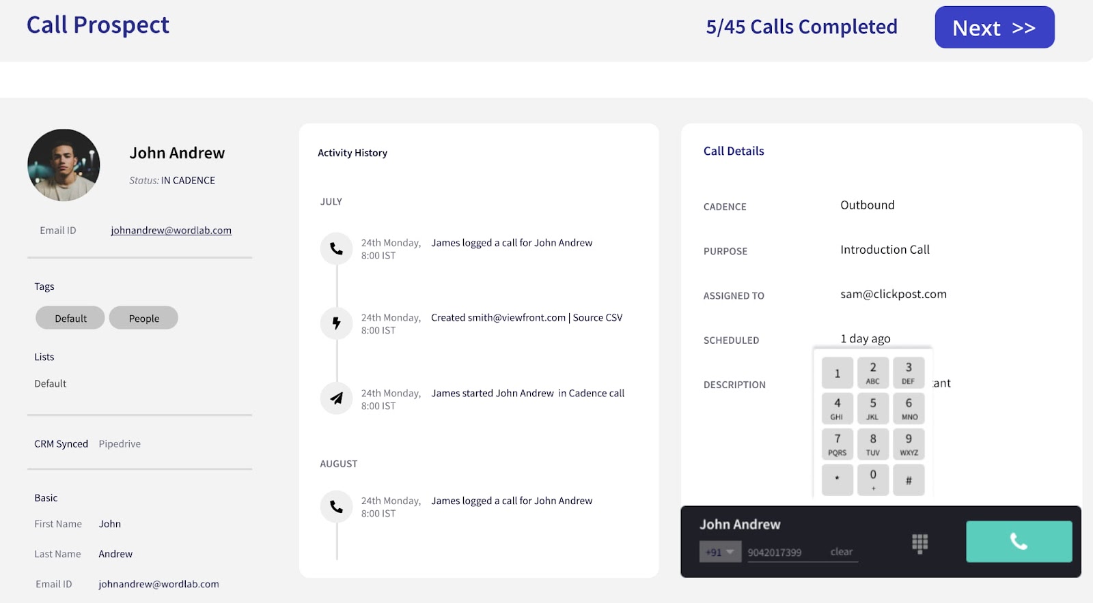Click the phone icon for August logged call
The width and height of the screenshot is (1093, 603).
(337, 507)
